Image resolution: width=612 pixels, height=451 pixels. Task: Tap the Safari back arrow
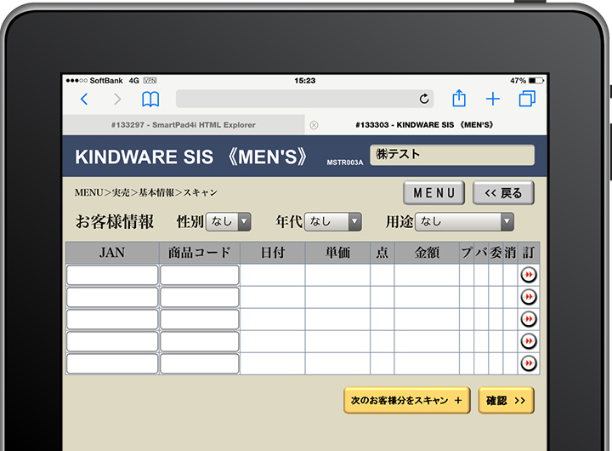[x=84, y=100]
